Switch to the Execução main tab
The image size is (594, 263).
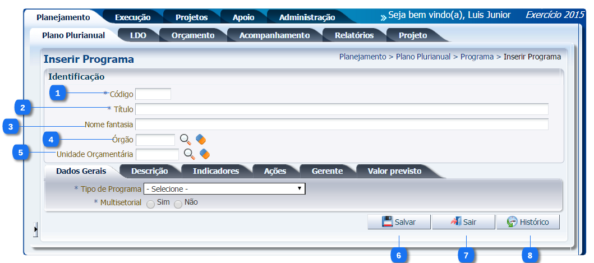(x=132, y=17)
